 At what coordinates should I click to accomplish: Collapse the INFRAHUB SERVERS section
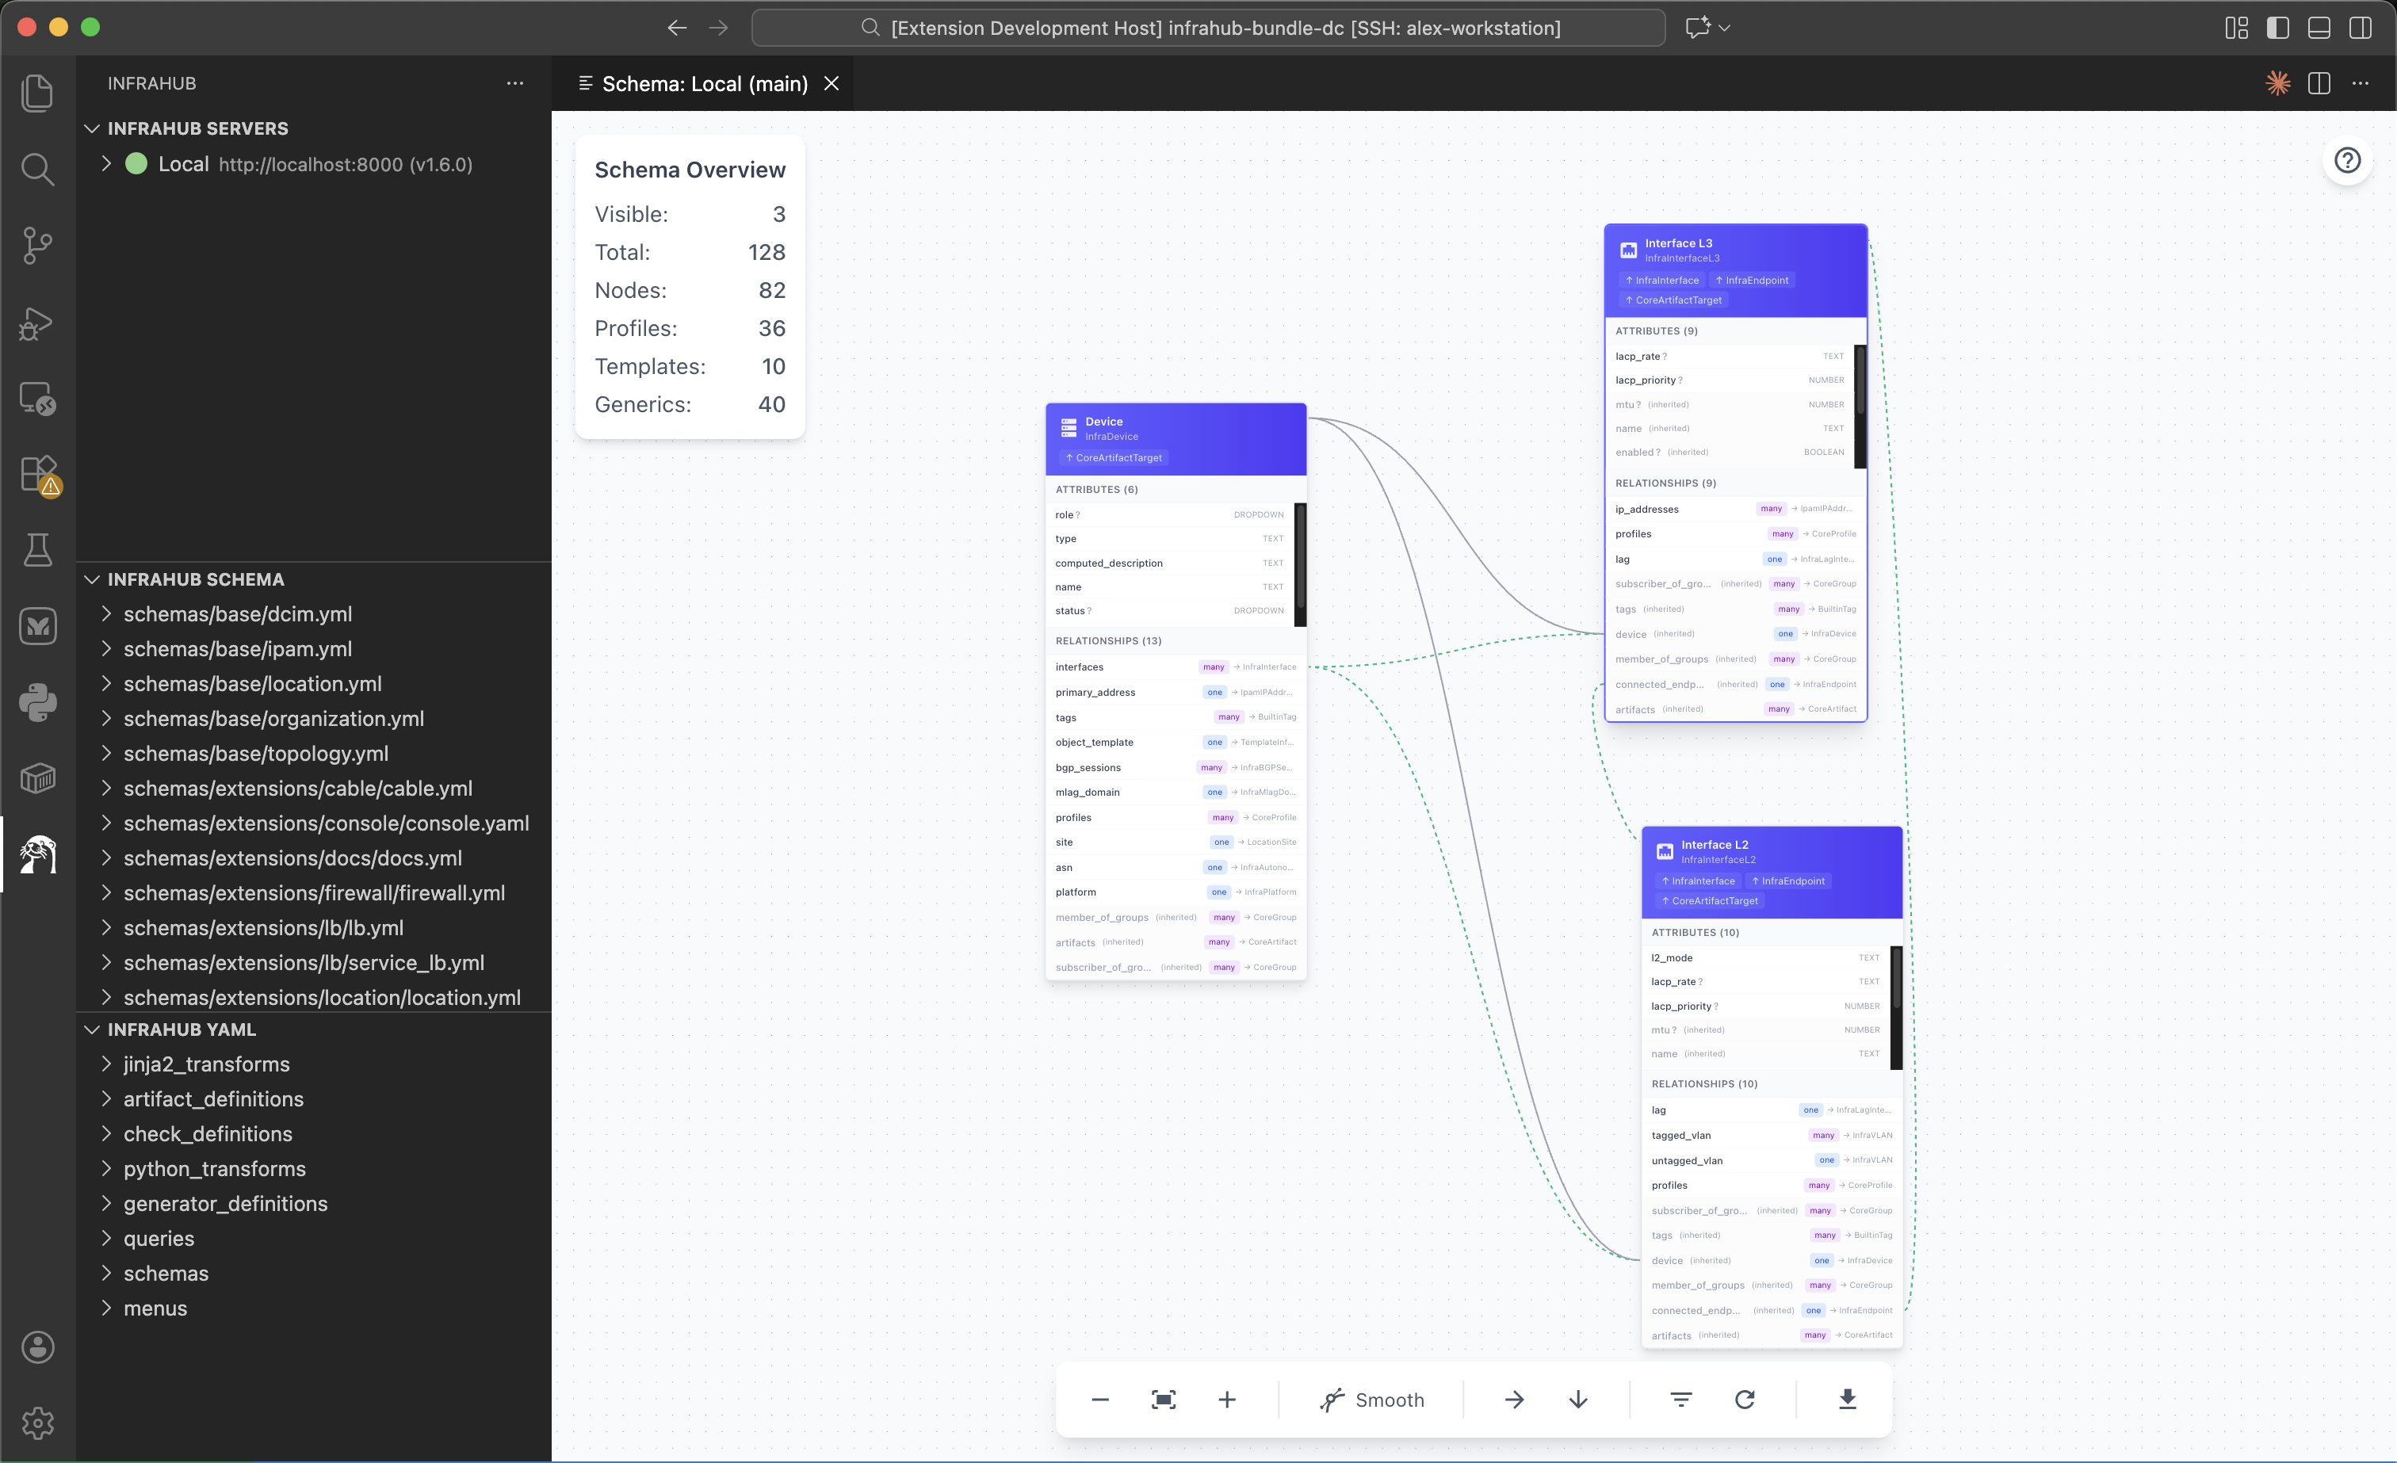[93, 128]
